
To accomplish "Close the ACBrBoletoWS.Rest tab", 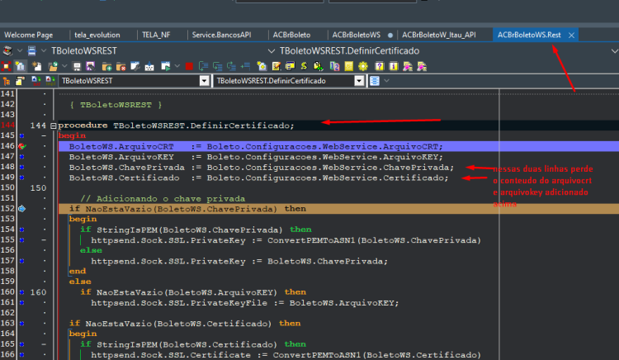I will 571,36.
